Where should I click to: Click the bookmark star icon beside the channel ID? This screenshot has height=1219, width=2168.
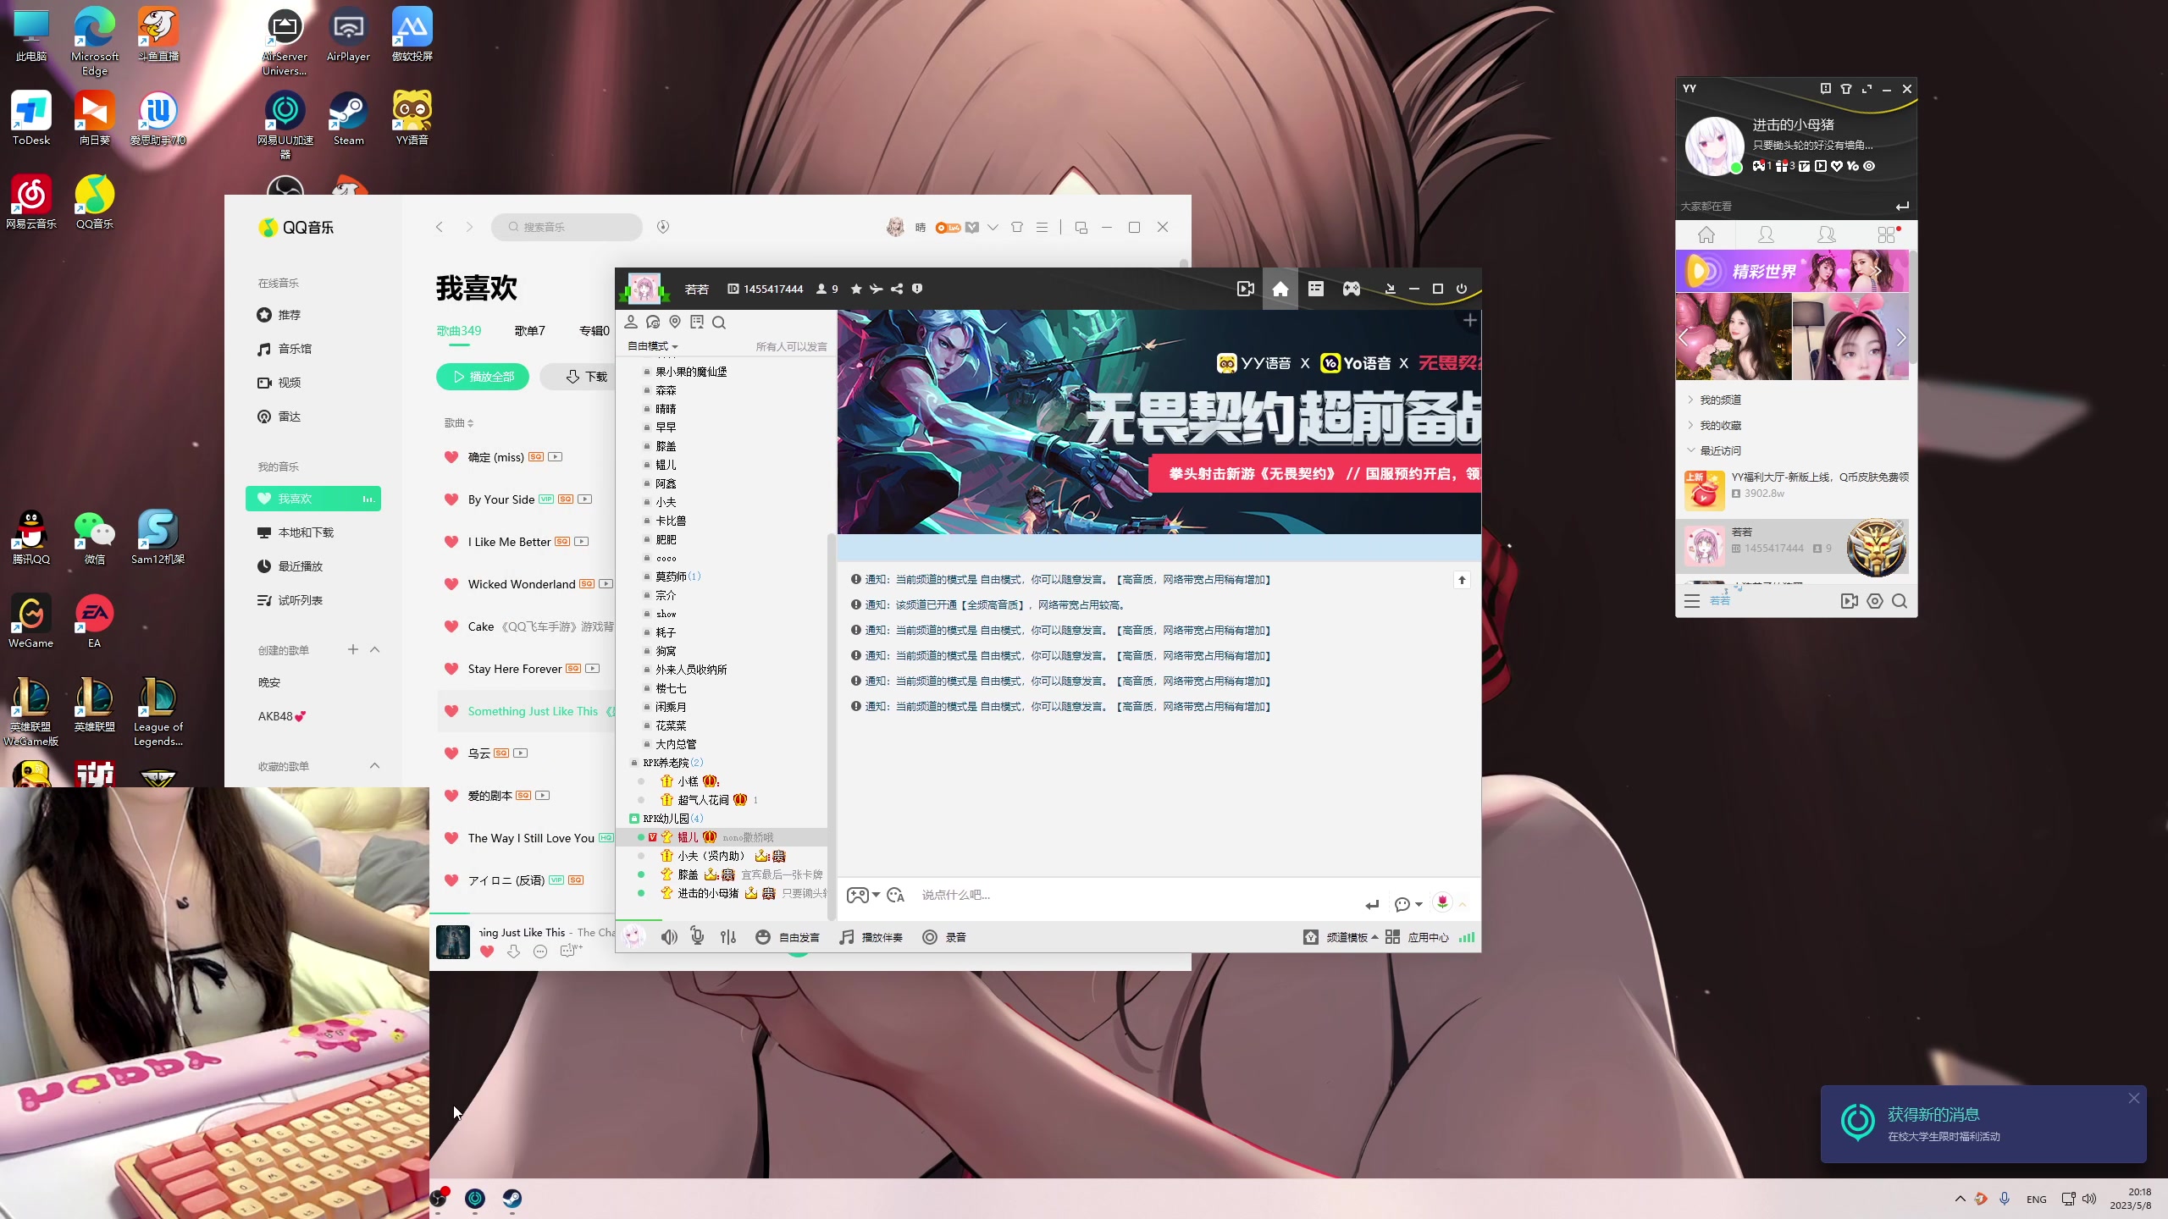(x=856, y=289)
